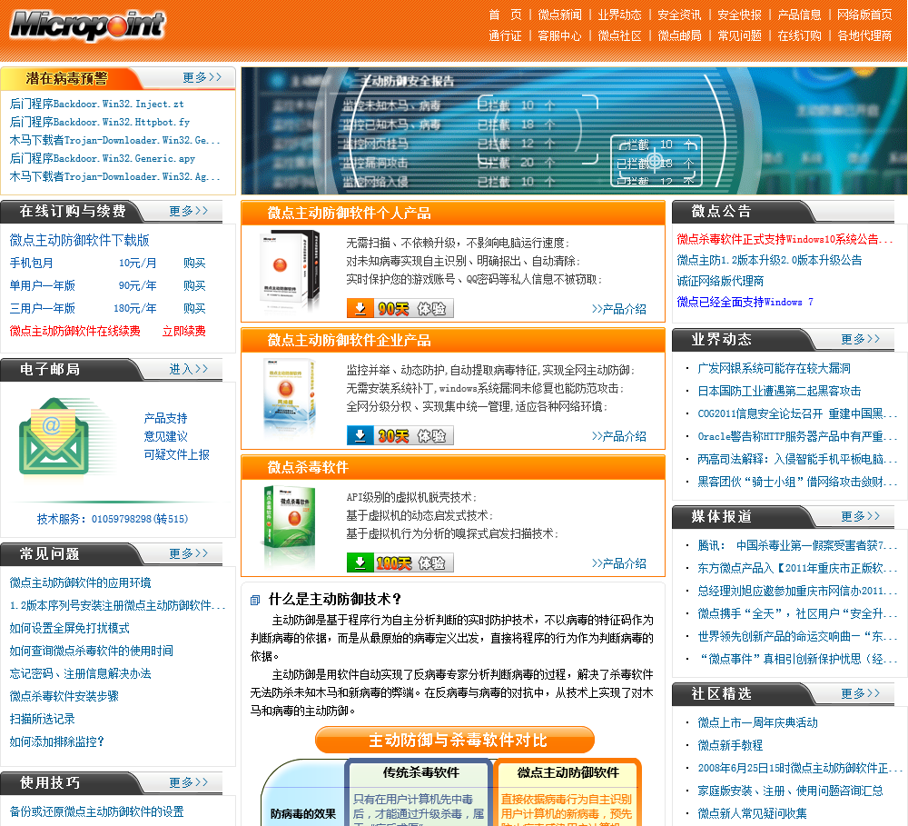The image size is (908, 826).
Task: Go to 客服中心 in the navigation
Action: [x=559, y=36]
